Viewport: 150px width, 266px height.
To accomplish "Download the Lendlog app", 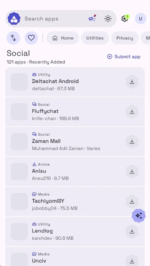I will 132,232.
